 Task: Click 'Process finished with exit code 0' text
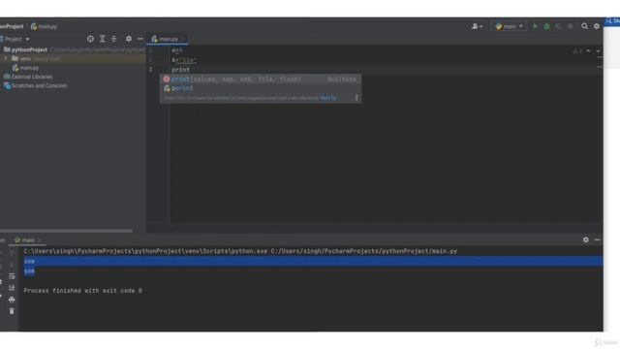pos(82,291)
